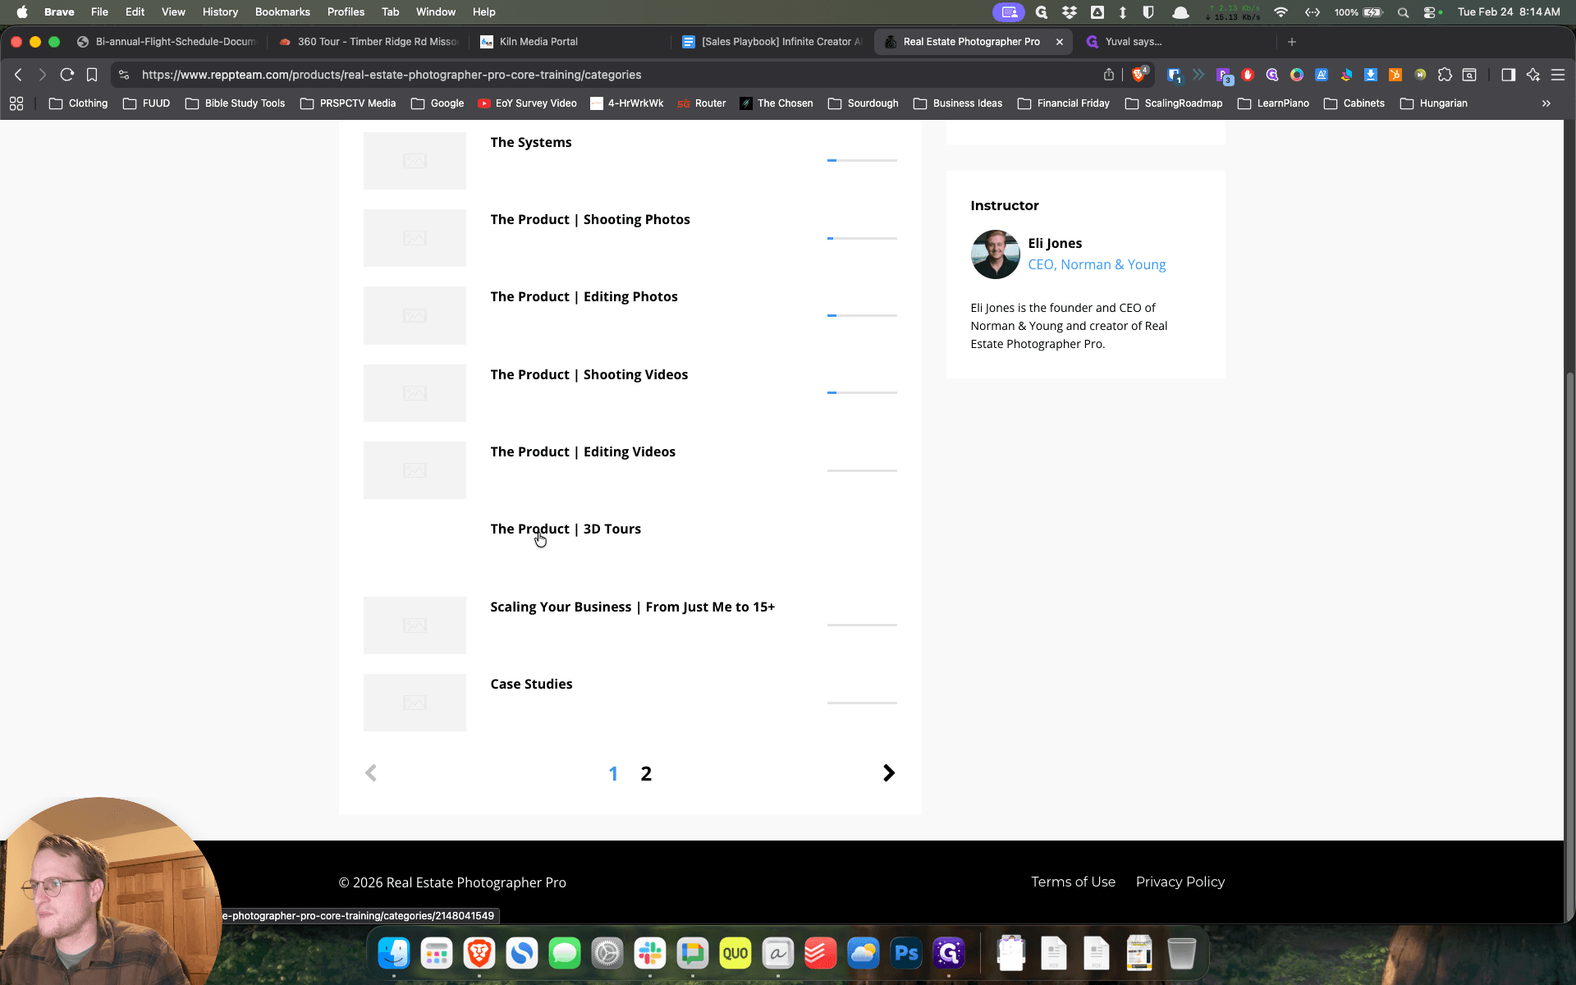The width and height of the screenshot is (1576, 985).
Task: Open The Product | 3D Tours category
Action: coord(566,529)
